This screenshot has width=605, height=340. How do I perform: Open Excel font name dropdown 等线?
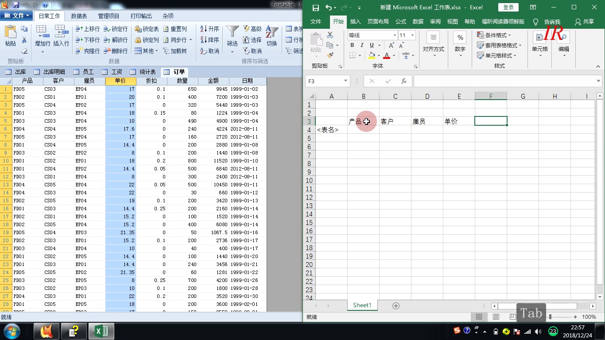[x=394, y=35]
